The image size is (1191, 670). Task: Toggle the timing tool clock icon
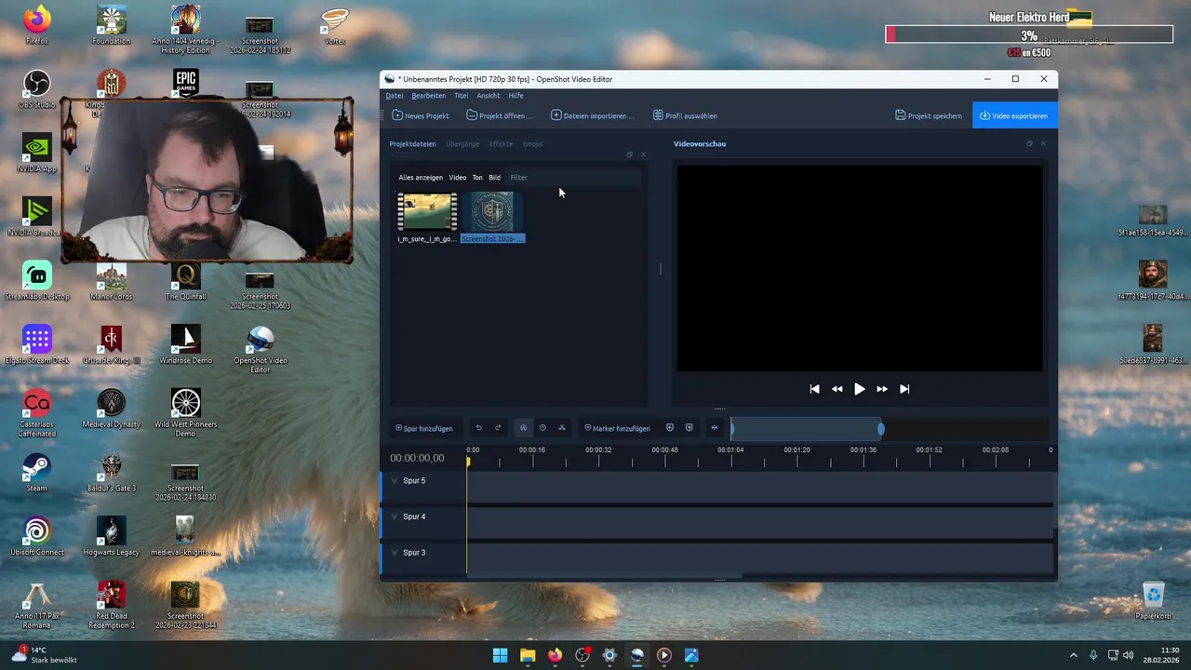point(542,428)
